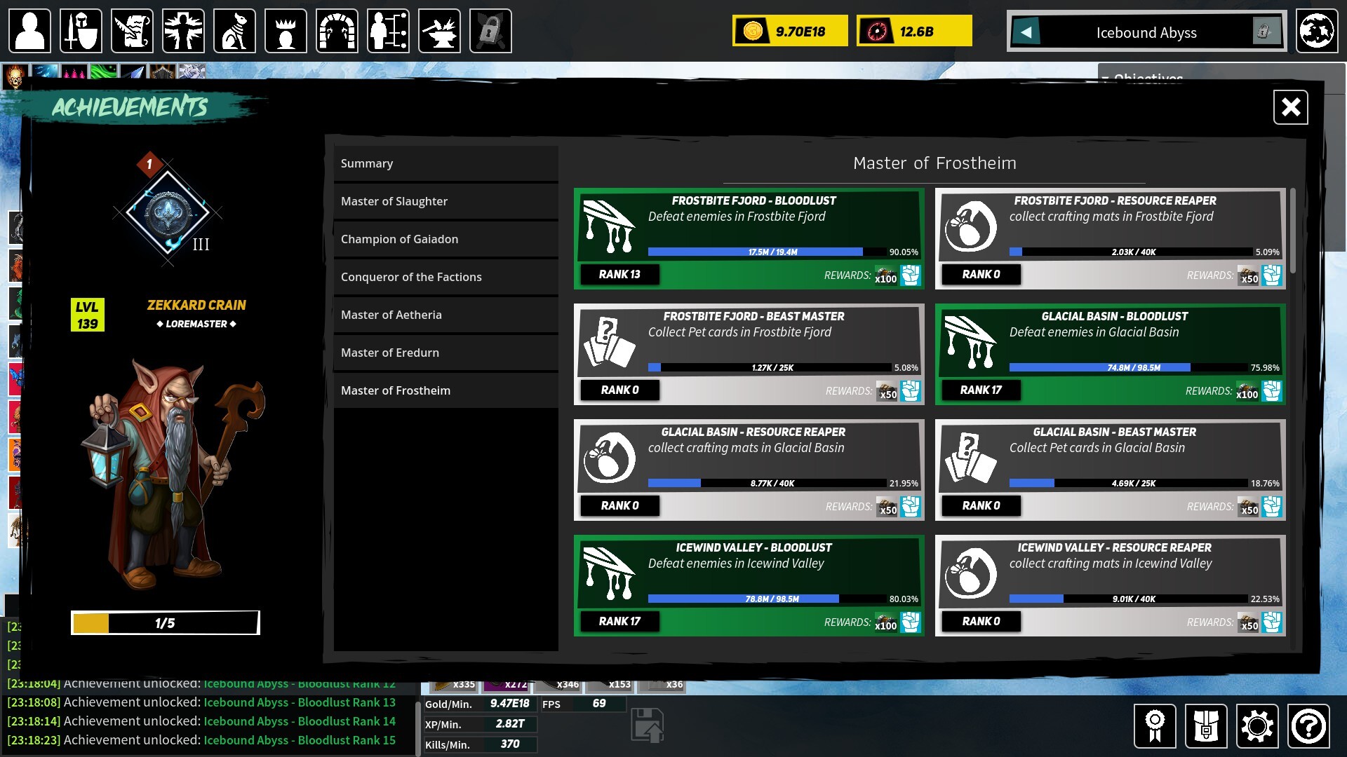Viewport: 1347px width, 757px height.
Task: Click the cat pets icon
Action: tap(234, 31)
